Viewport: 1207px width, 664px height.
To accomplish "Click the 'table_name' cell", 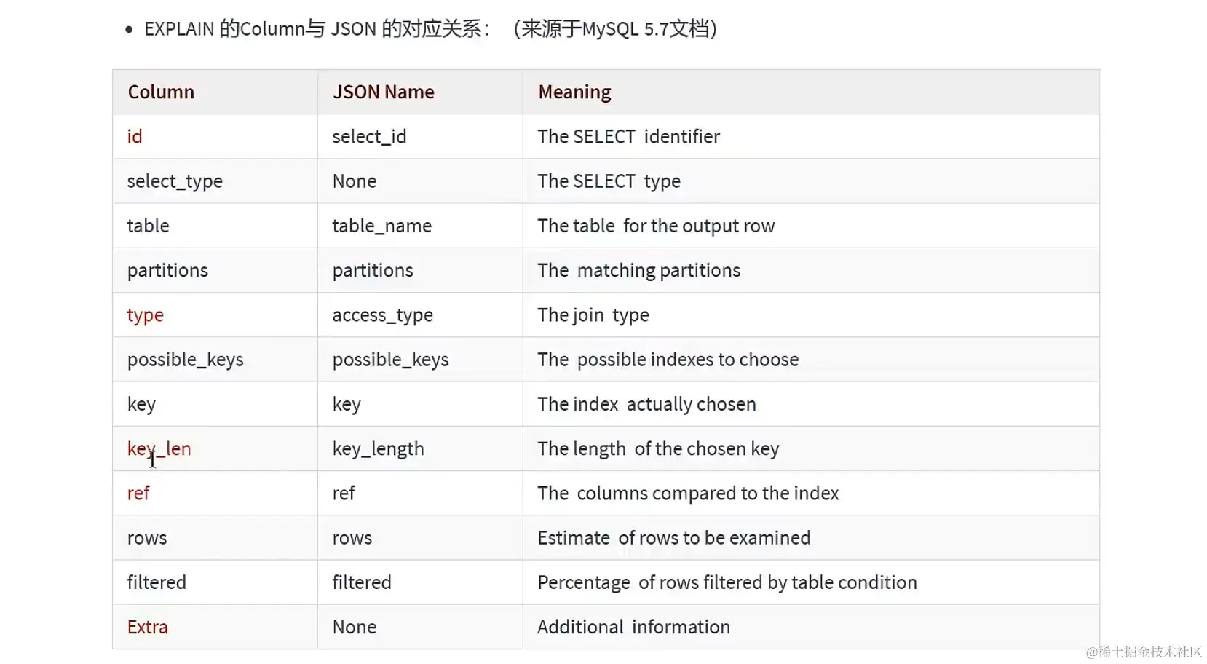I will click(382, 226).
